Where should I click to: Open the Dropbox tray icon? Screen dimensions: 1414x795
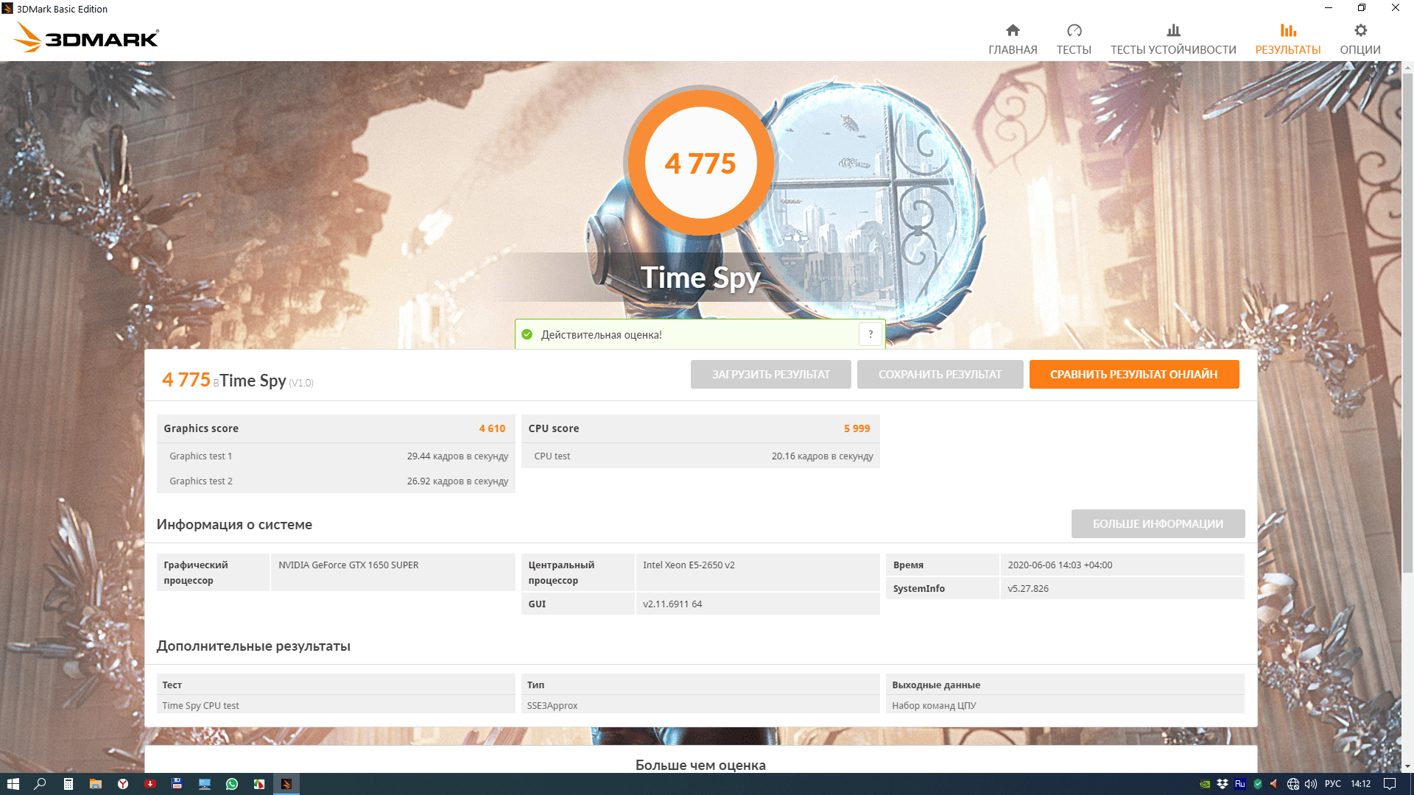click(1223, 784)
